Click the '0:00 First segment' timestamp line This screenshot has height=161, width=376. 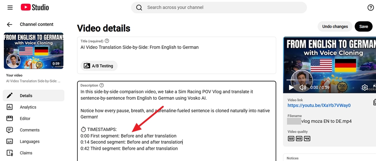(x=129, y=136)
